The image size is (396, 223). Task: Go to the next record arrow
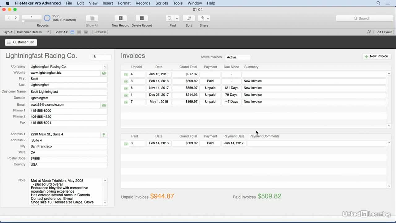coord(15,18)
